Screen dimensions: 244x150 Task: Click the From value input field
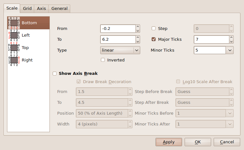click(118, 29)
